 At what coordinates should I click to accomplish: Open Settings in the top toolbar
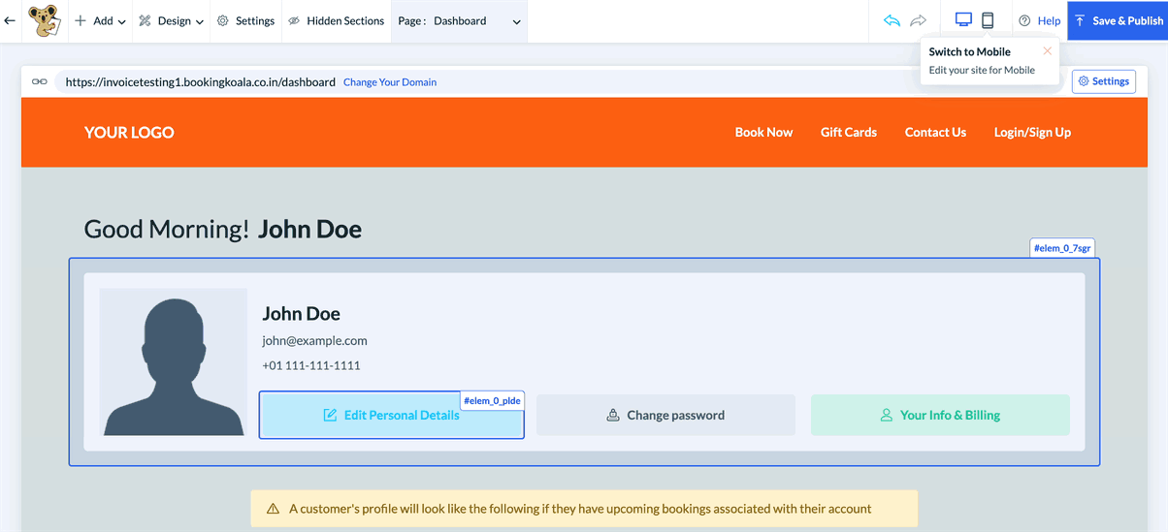pyautogui.click(x=245, y=20)
